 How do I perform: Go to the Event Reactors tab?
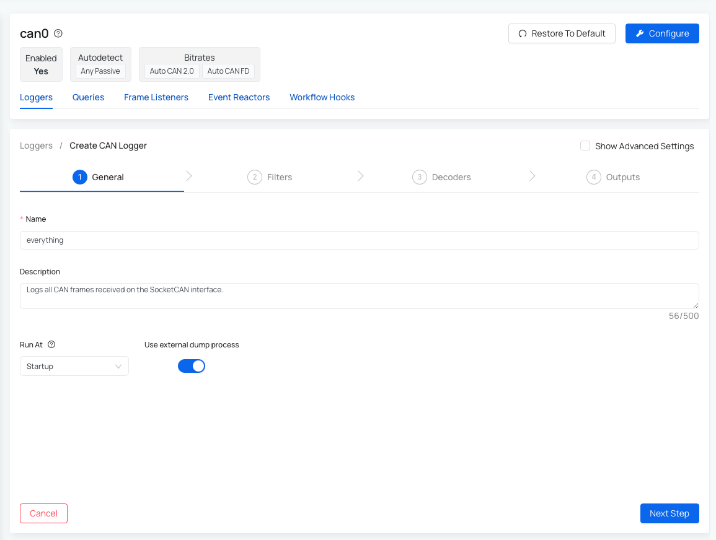[239, 97]
